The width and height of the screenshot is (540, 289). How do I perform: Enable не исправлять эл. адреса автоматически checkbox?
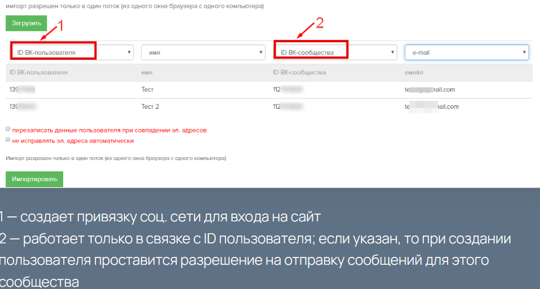[x=8, y=140]
